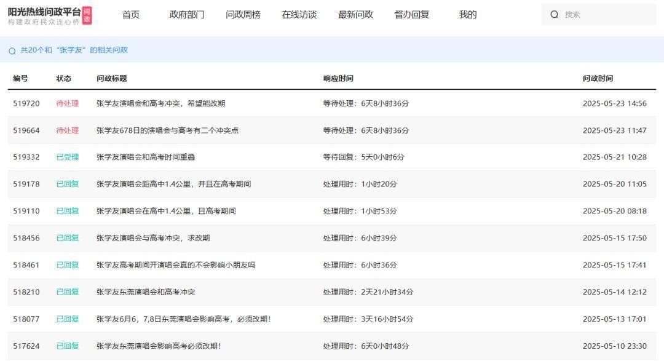Click 处理用时：6天0小时48分
664x361 pixels.
click(x=366, y=346)
